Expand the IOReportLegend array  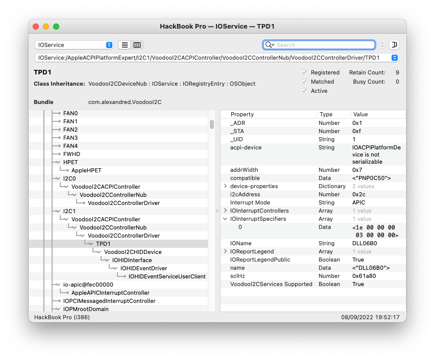coord(226,251)
